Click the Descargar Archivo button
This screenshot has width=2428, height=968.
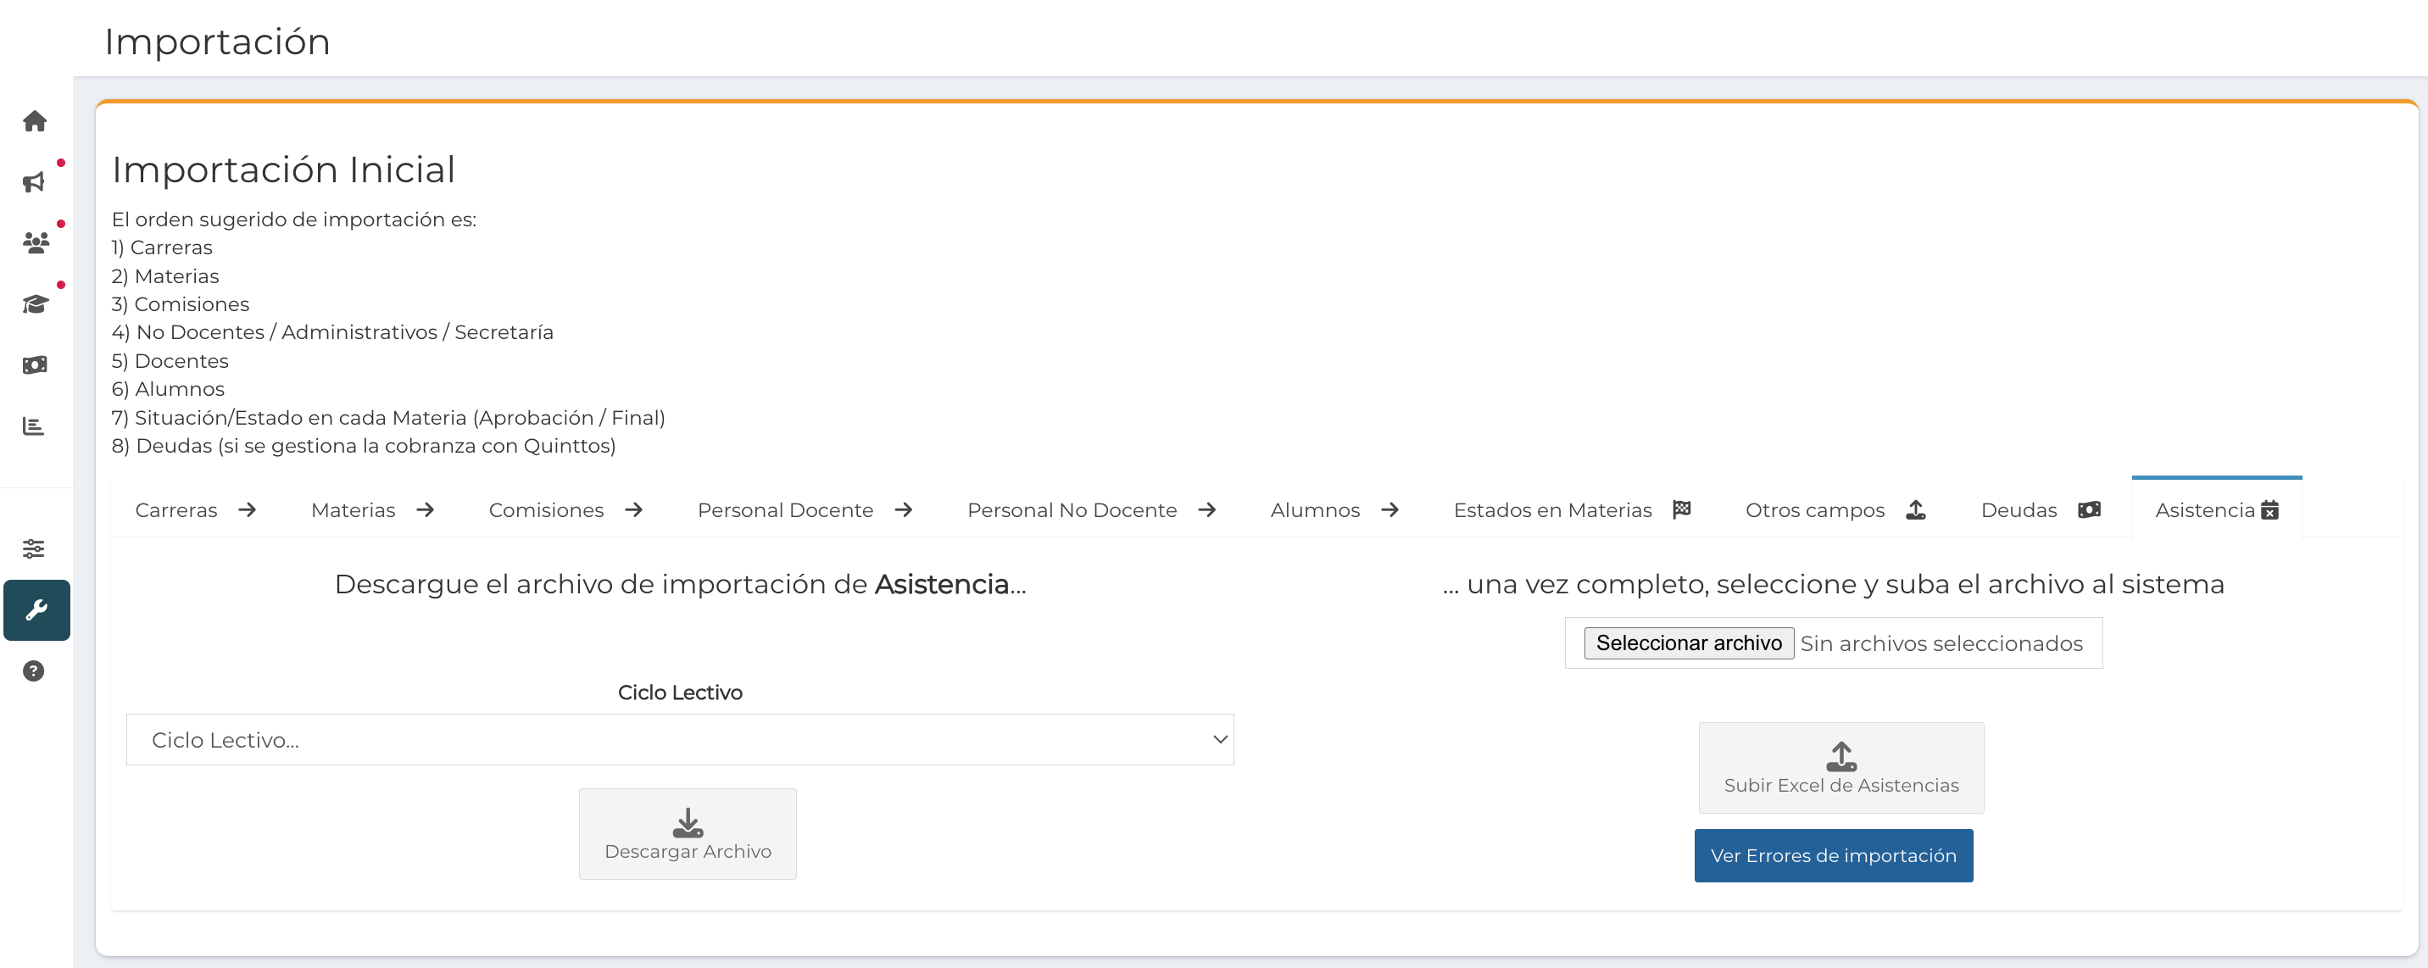[x=688, y=834]
